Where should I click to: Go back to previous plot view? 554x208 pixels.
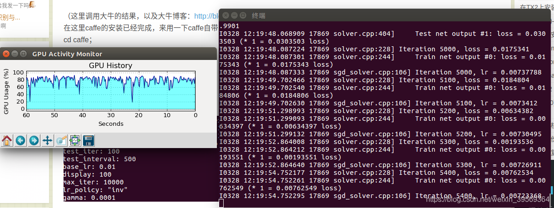[x=20, y=140]
